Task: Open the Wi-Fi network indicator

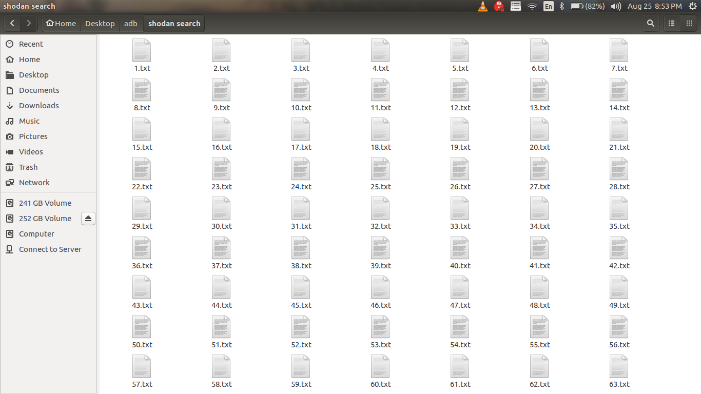Action: point(532,6)
